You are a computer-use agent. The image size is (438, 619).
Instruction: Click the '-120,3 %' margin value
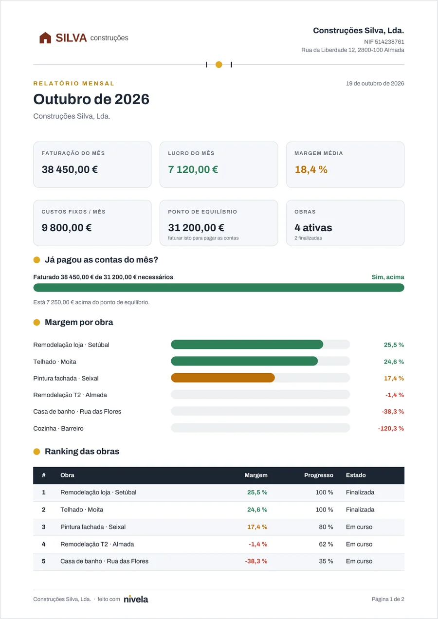[x=391, y=429]
